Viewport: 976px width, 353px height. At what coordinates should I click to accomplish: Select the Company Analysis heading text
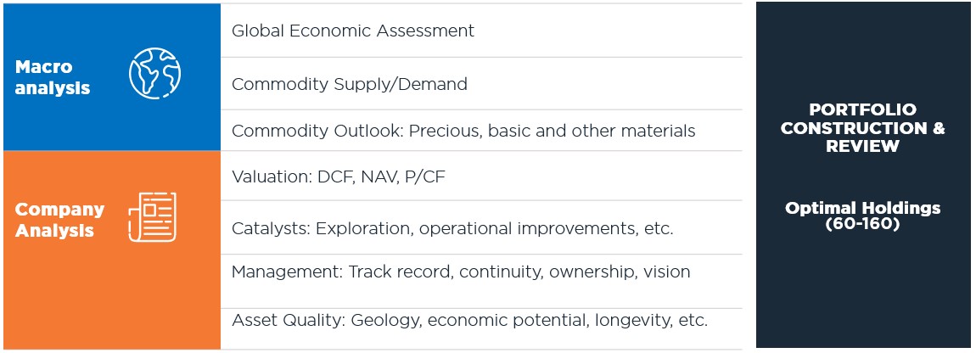[59, 220]
